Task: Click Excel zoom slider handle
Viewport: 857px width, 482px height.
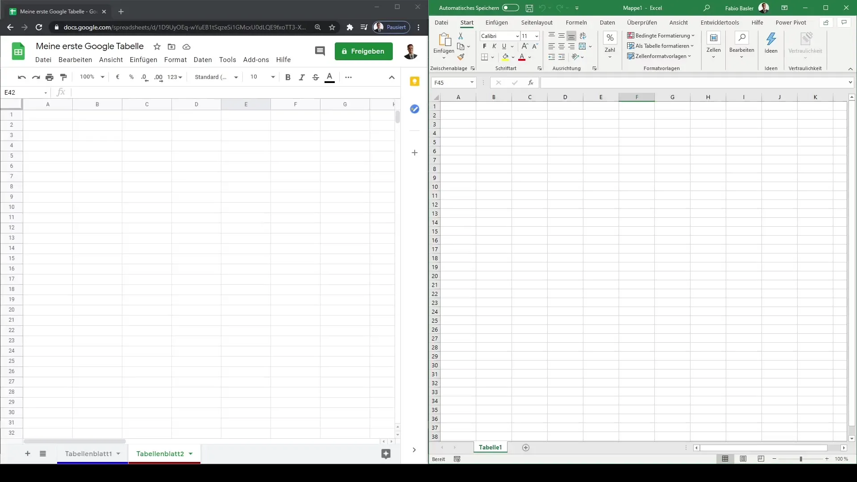Action: pos(801,459)
